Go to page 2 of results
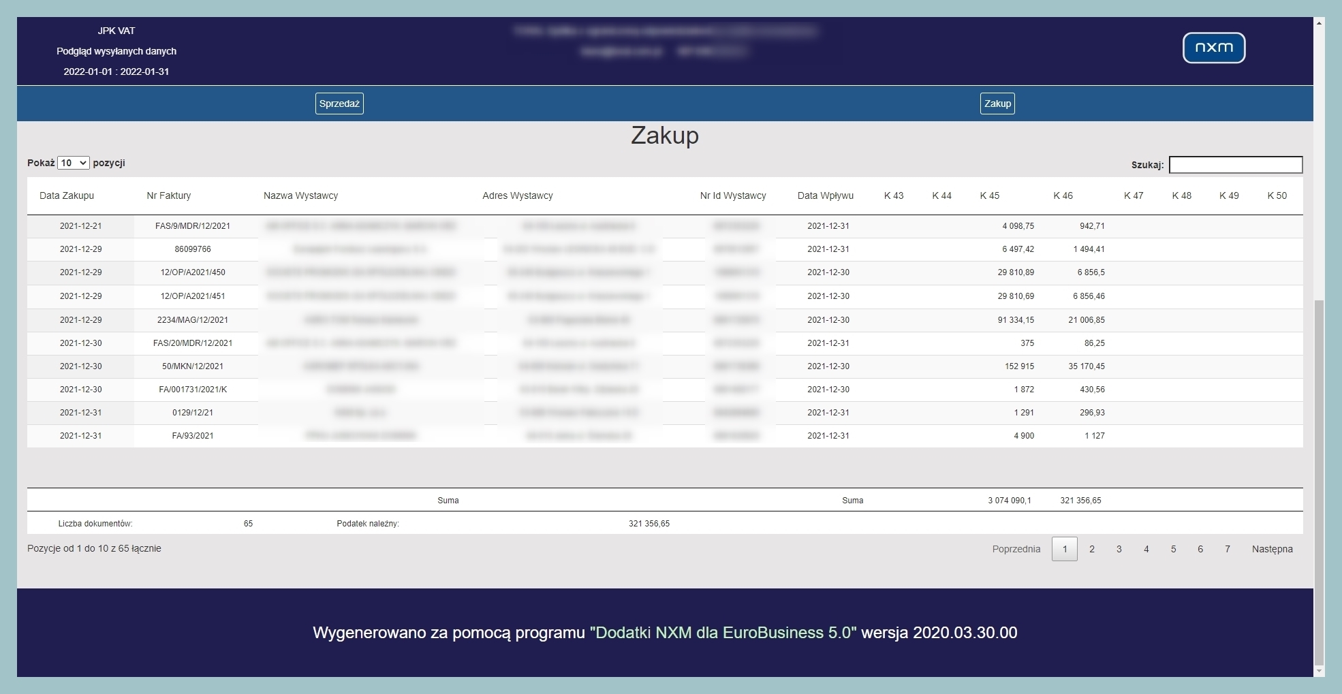The image size is (1342, 694). click(1092, 548)
